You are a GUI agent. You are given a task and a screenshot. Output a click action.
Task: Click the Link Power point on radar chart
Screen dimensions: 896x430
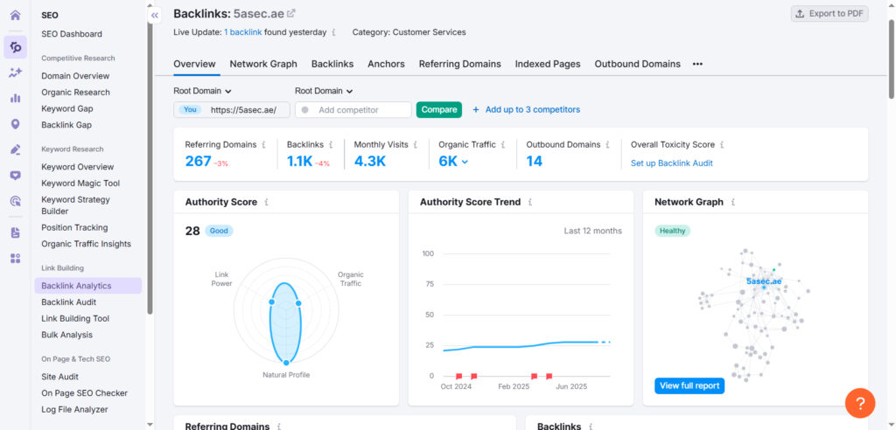(x=272, y=302)
